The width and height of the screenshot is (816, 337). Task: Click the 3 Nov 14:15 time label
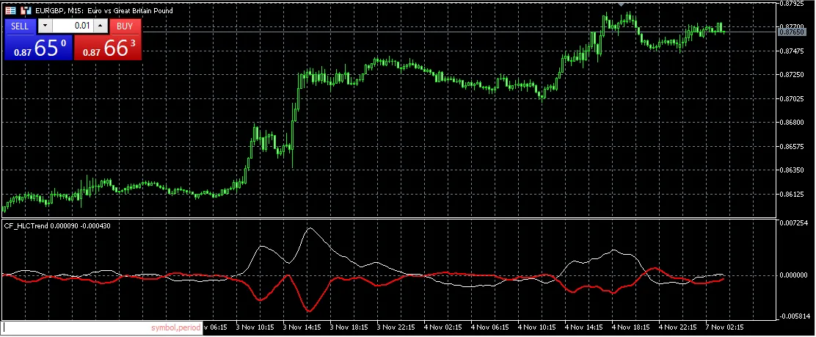302,327
